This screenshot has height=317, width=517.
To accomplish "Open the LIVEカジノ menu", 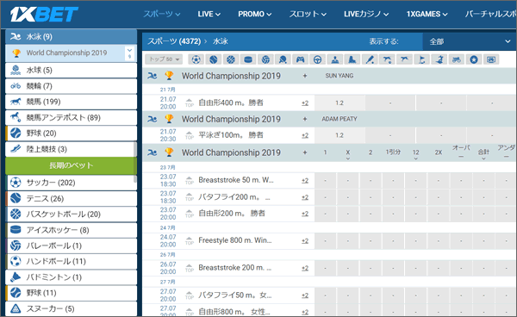I will 366,14.
